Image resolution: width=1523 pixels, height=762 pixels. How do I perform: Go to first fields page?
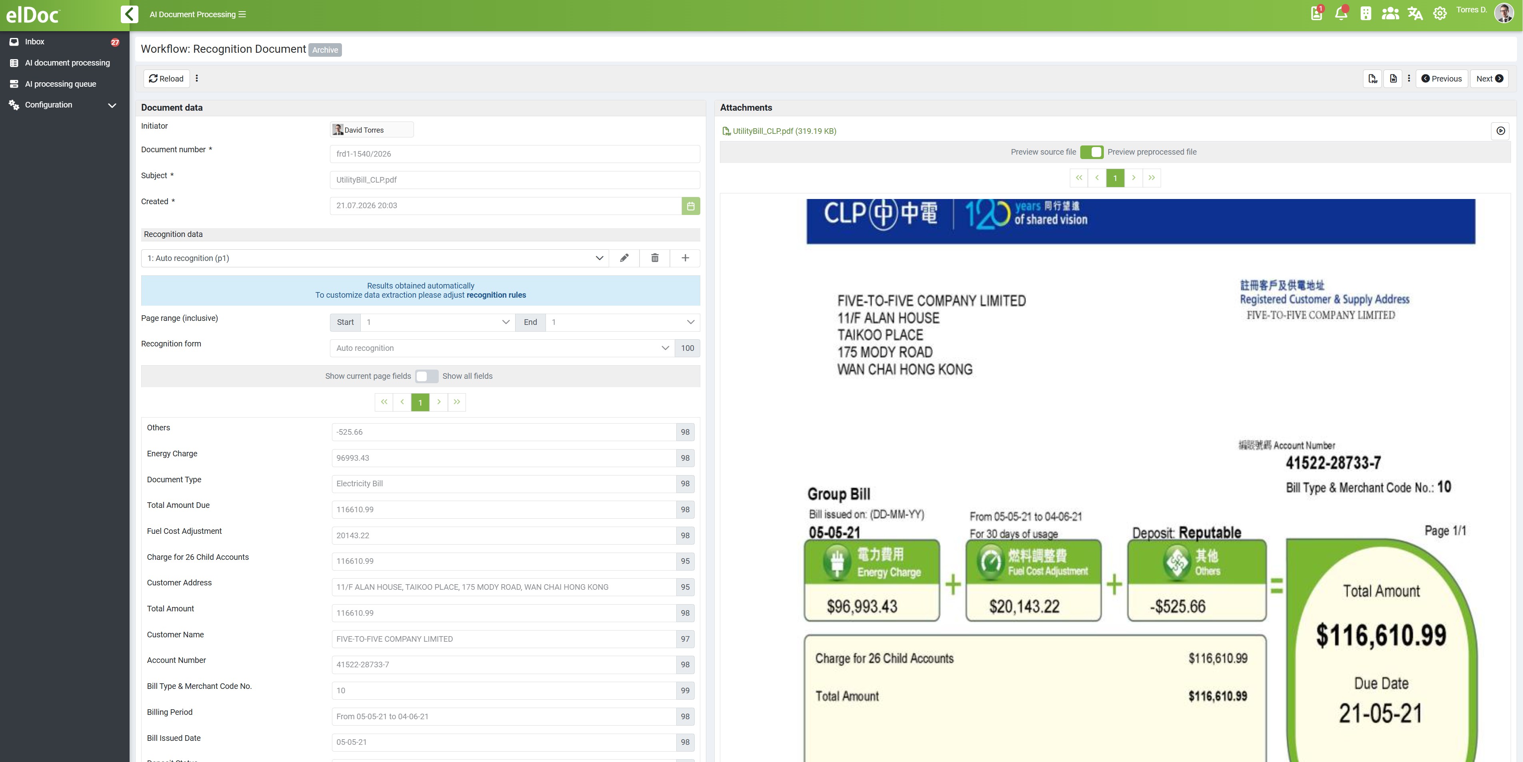384,402
